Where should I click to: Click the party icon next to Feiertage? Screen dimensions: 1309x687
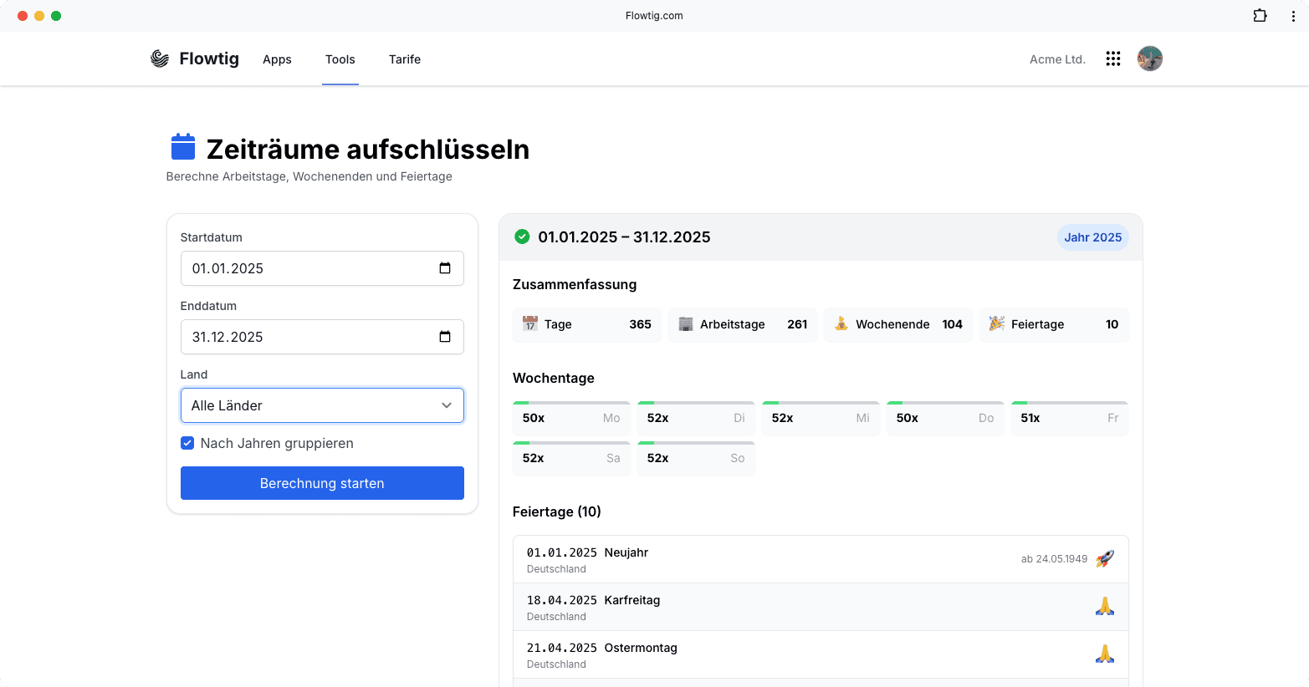997,323
